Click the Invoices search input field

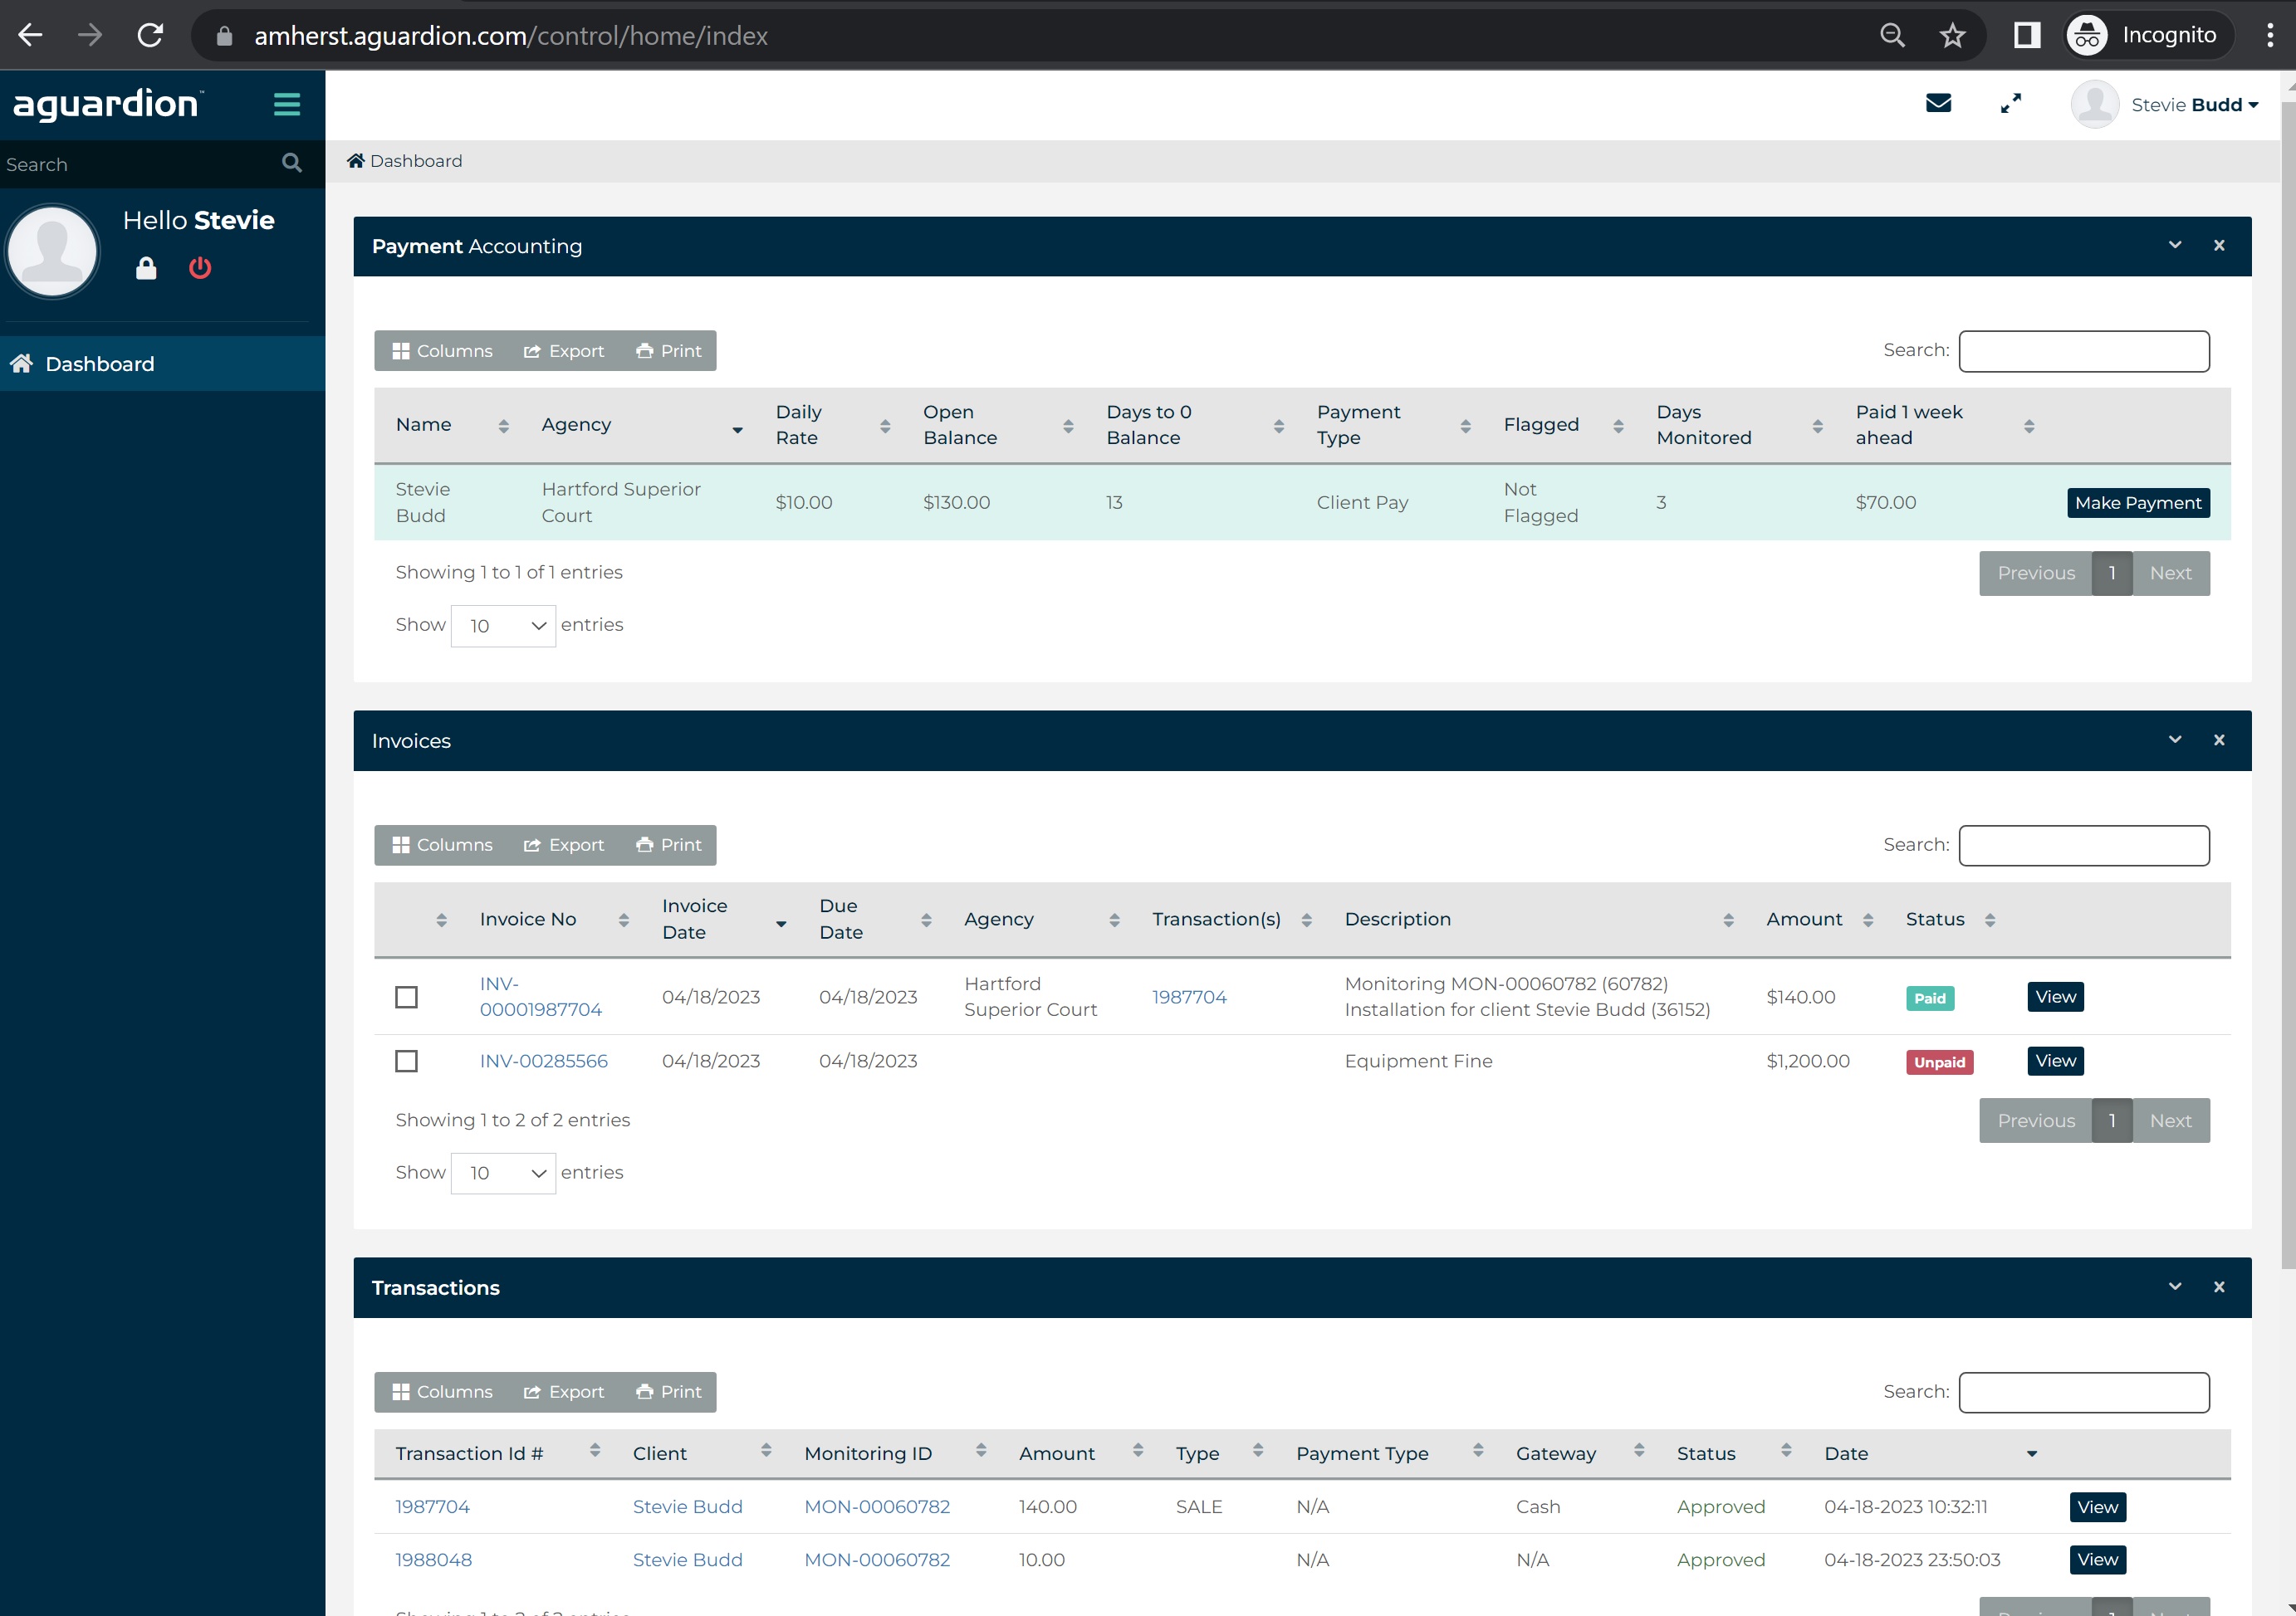coord(2084,844)
